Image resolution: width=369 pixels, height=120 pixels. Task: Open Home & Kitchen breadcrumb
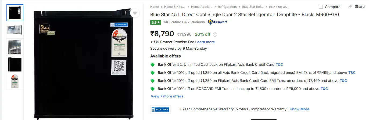coord(173,7)
